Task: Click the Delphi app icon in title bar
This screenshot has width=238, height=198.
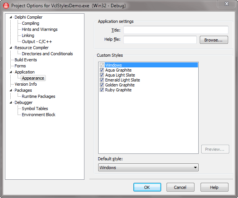Action: [6, 6]
